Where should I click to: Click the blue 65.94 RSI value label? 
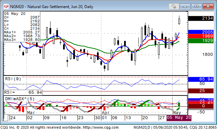tap(201, 79)
